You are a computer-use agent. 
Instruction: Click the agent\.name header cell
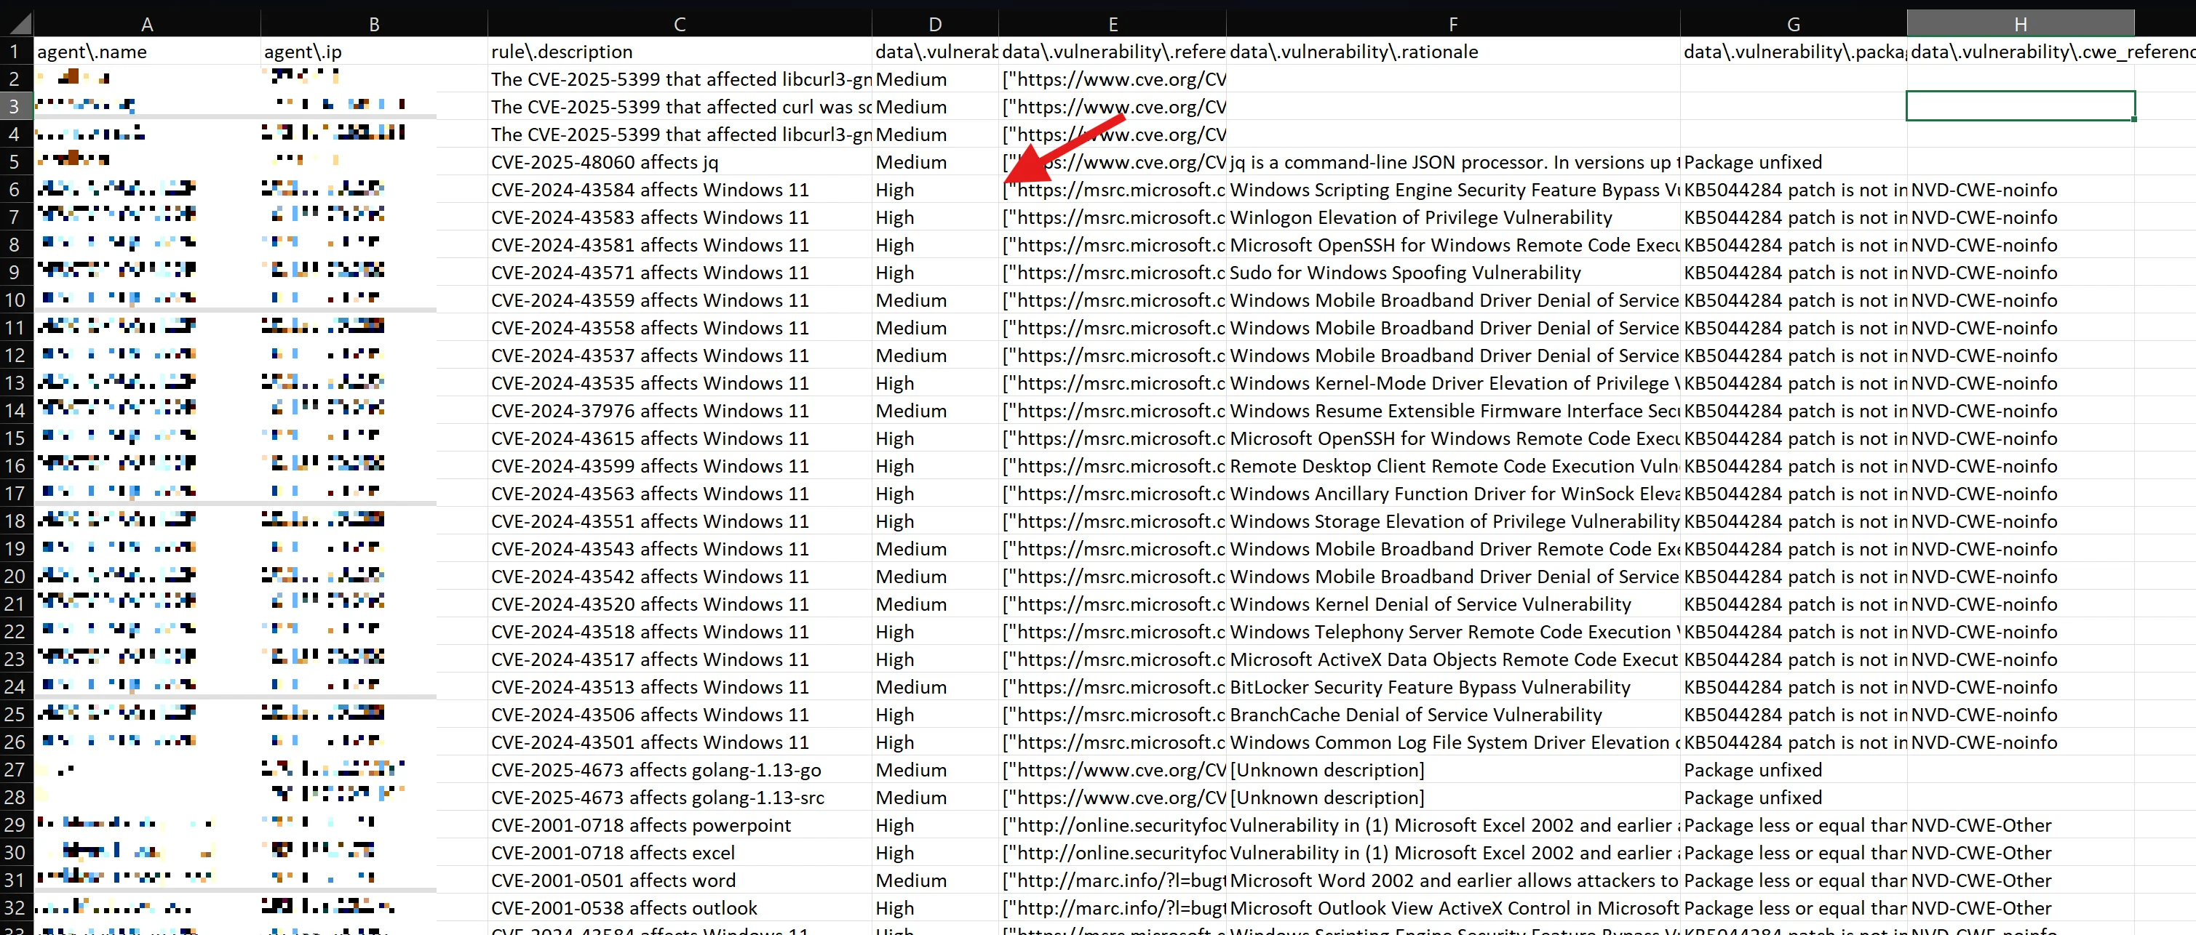147,51
